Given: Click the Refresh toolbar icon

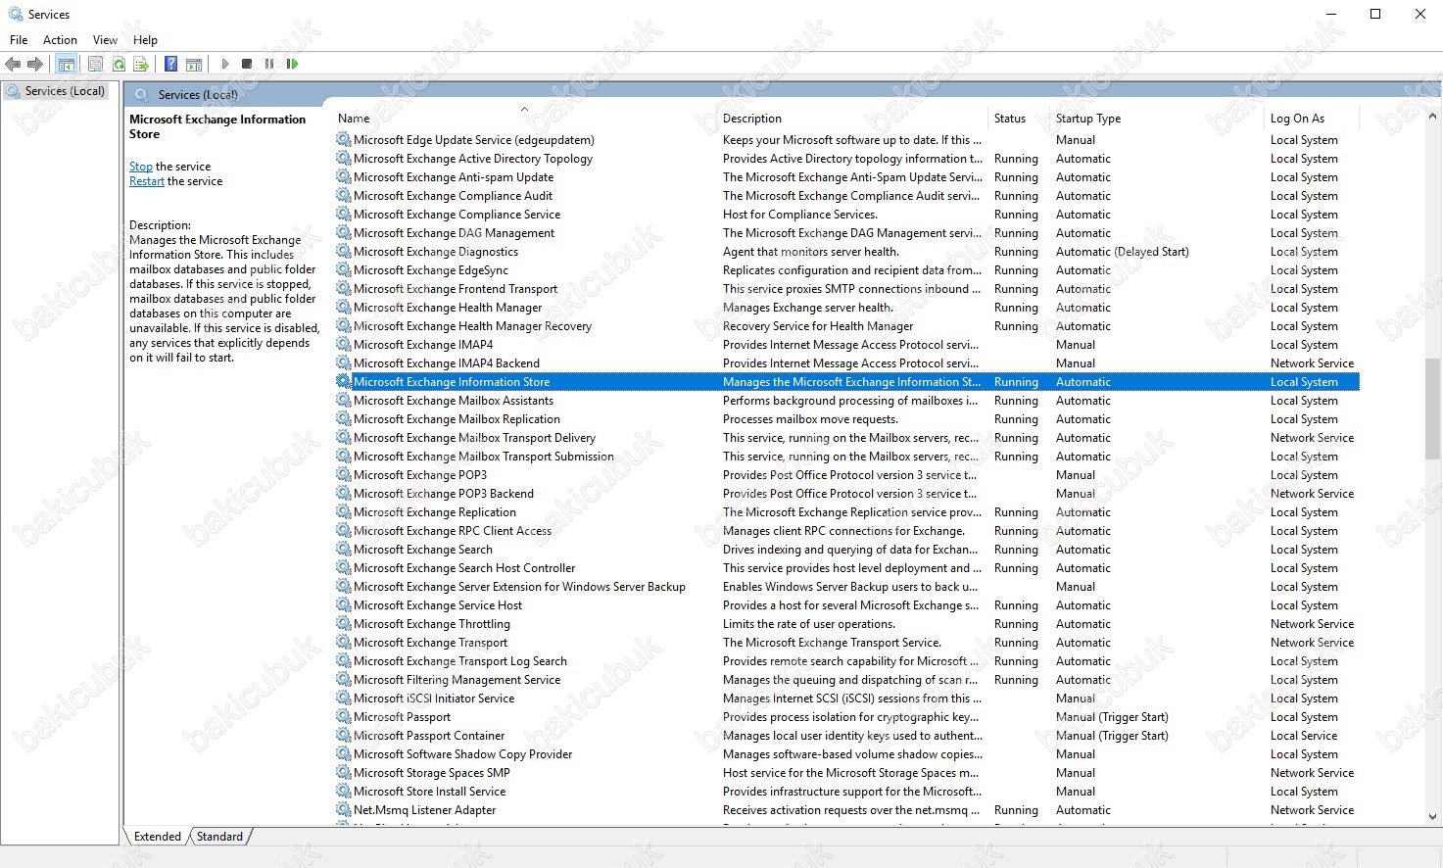Looking at the screenshot, I should coord(119,65).
